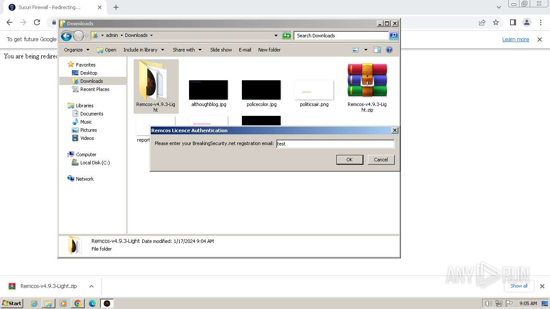
Task: Select the Sucuri Firewall tab
Action: pyautogui.click(x=55, y=7)
